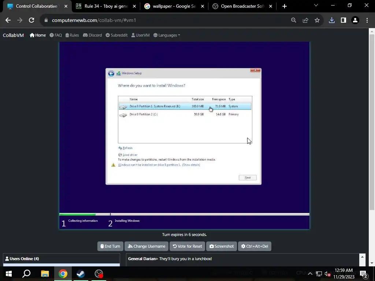Click the forward navigation arrow

point(20,20)
